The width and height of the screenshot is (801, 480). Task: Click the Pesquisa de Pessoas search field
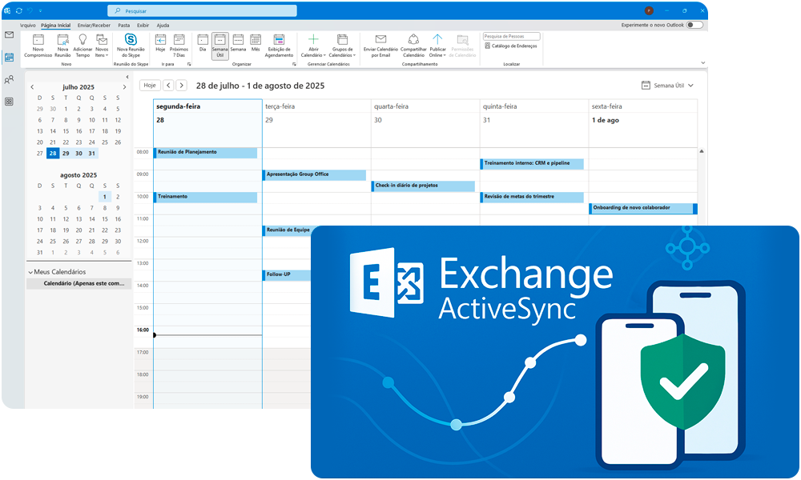pyautogui.click(x=511, y=36)
